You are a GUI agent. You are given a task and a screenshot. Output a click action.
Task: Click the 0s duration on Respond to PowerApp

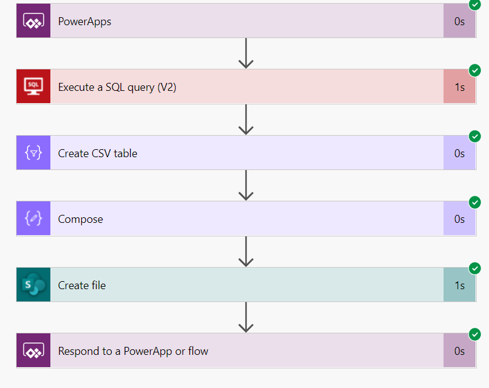(460, 351)
